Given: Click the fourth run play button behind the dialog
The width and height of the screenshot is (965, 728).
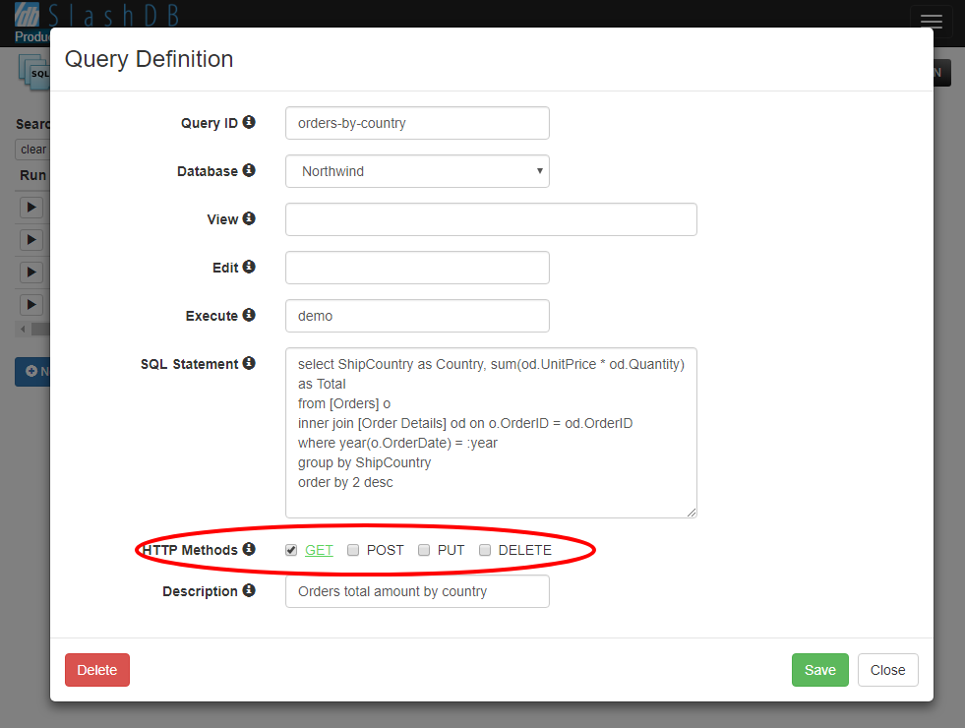Looking at the screenshot, I should tap(31, 305).
